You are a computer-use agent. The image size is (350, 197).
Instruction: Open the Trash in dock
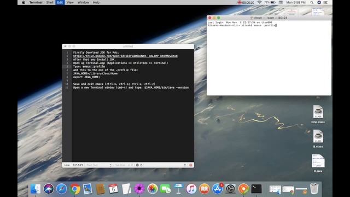[314, 188]
